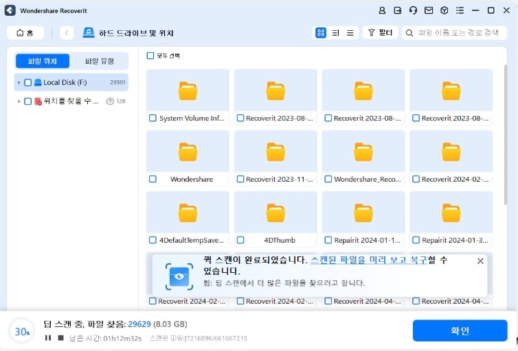
Task: Open the 필터 filter button
Action: tap(380, 33)
